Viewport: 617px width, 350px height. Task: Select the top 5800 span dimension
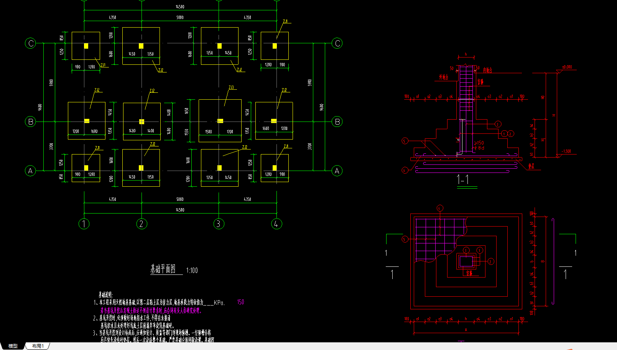(x=180, y=18)
